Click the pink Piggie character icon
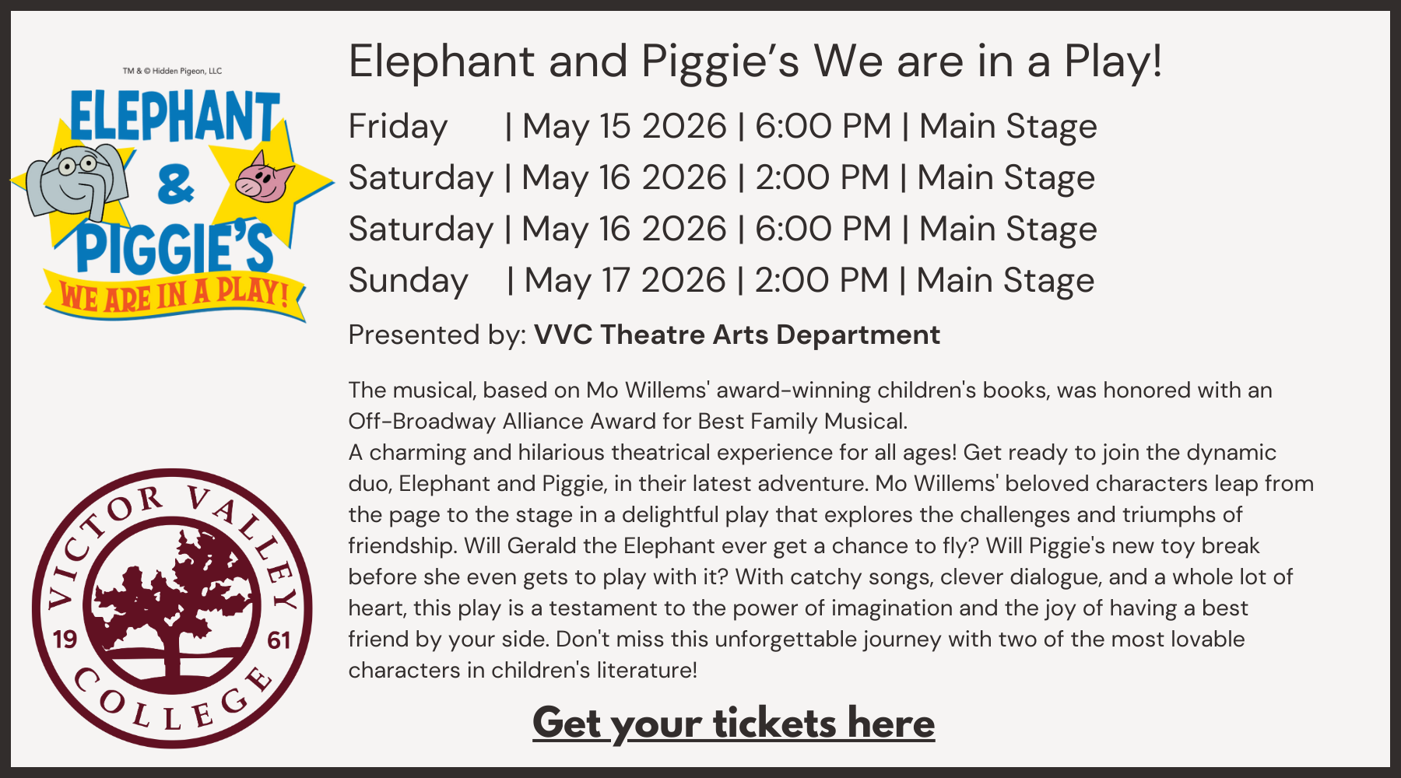 265,177
